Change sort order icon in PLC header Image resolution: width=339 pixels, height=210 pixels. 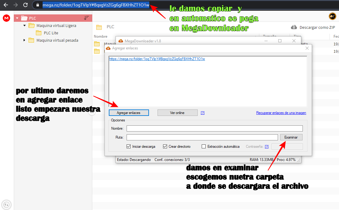coord(86,18)
